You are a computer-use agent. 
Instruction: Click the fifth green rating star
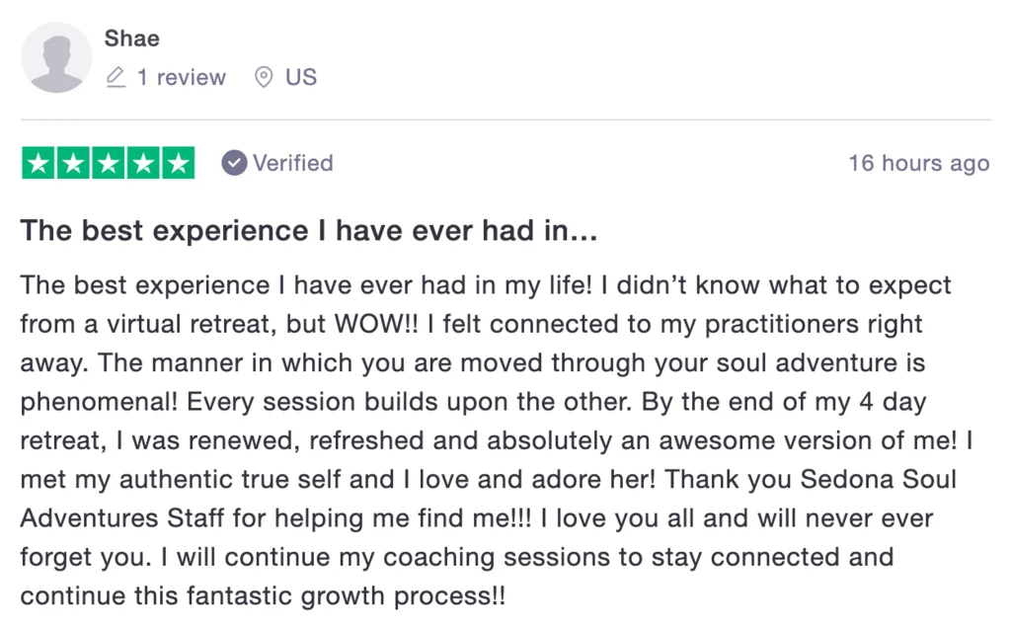(x=178, y=163)
